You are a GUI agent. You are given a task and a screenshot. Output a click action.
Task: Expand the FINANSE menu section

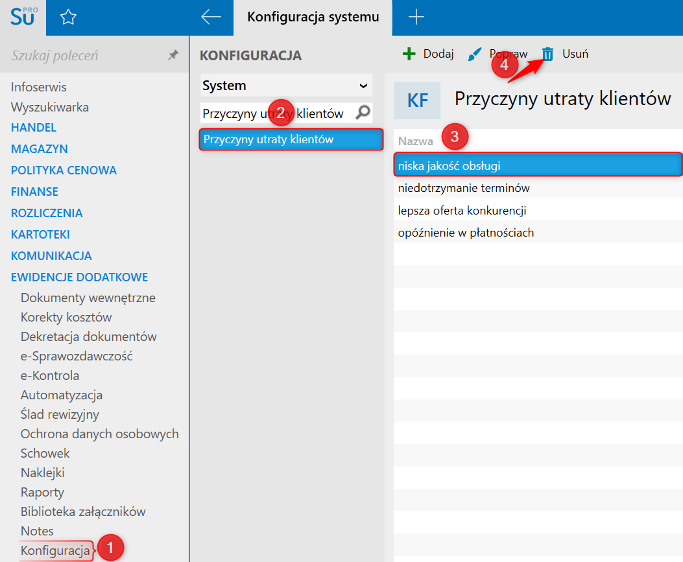(x=34, y=191)
